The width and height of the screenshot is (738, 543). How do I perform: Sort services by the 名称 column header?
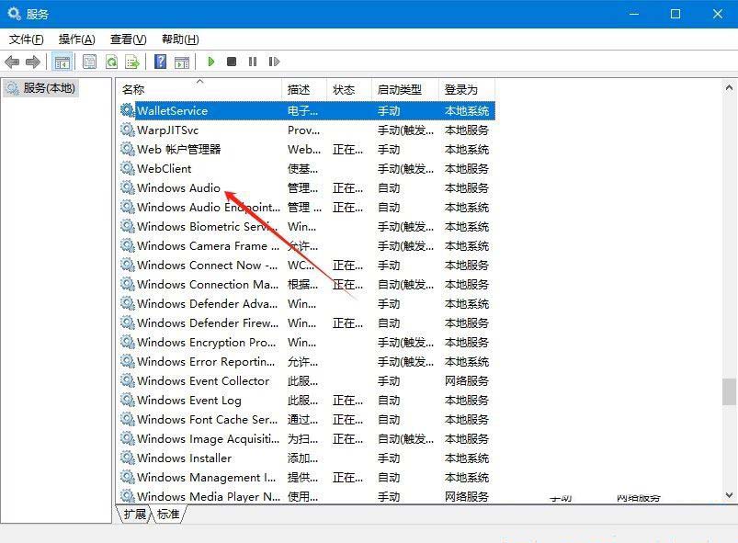tap(134, 89)
